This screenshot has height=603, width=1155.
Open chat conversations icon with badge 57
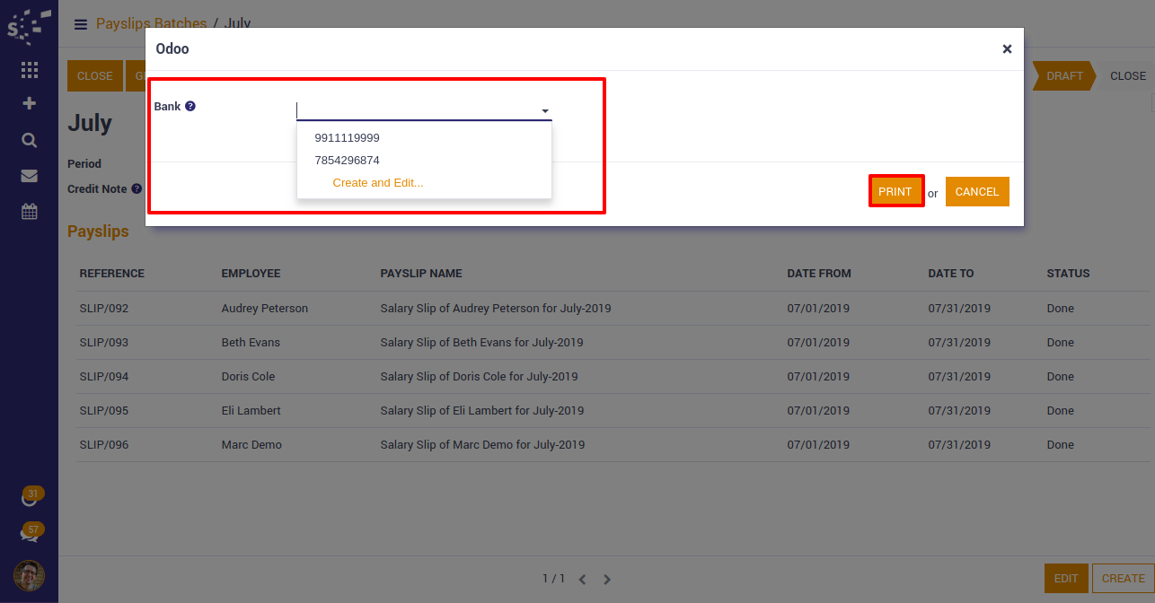(x=30, y=534)
